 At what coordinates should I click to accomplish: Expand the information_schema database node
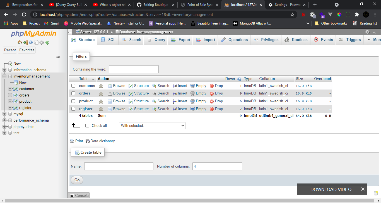point(4,70)
